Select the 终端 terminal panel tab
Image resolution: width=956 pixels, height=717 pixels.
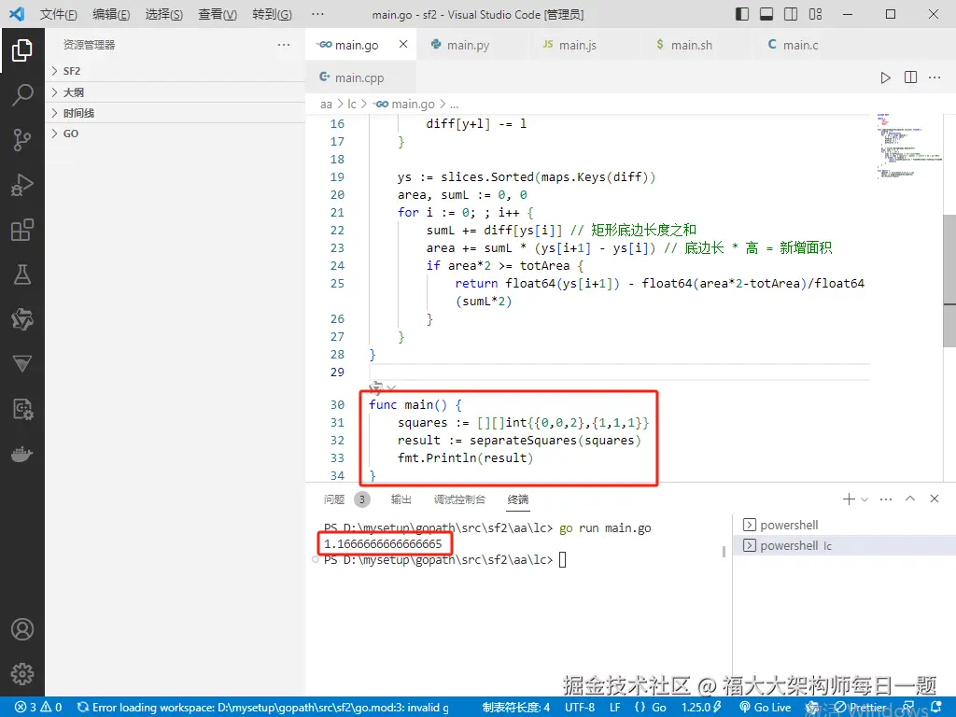click(x=517, y=499)
